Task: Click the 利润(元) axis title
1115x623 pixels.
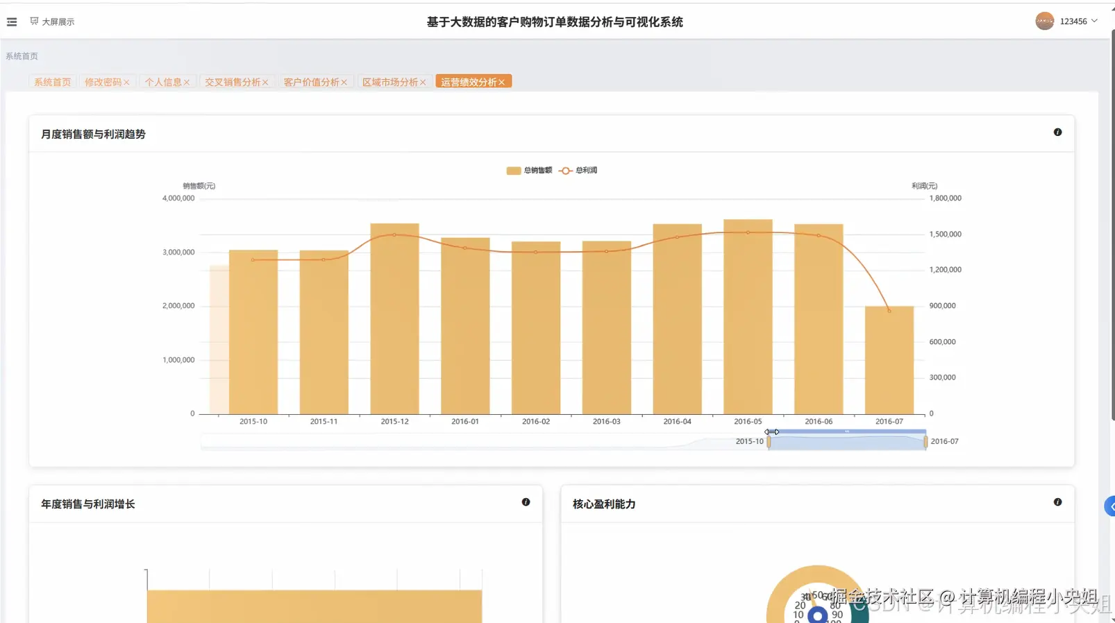Action: (924, 186)
